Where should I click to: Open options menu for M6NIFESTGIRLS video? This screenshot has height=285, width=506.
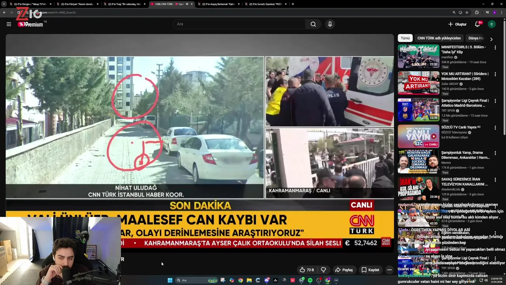[495, 47]
